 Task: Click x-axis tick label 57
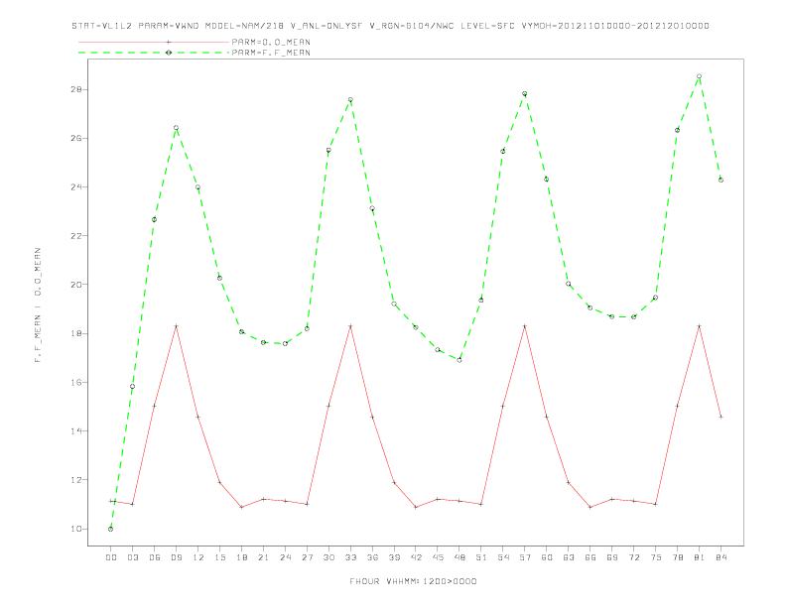pyautogui.click(x=525, y=557)
